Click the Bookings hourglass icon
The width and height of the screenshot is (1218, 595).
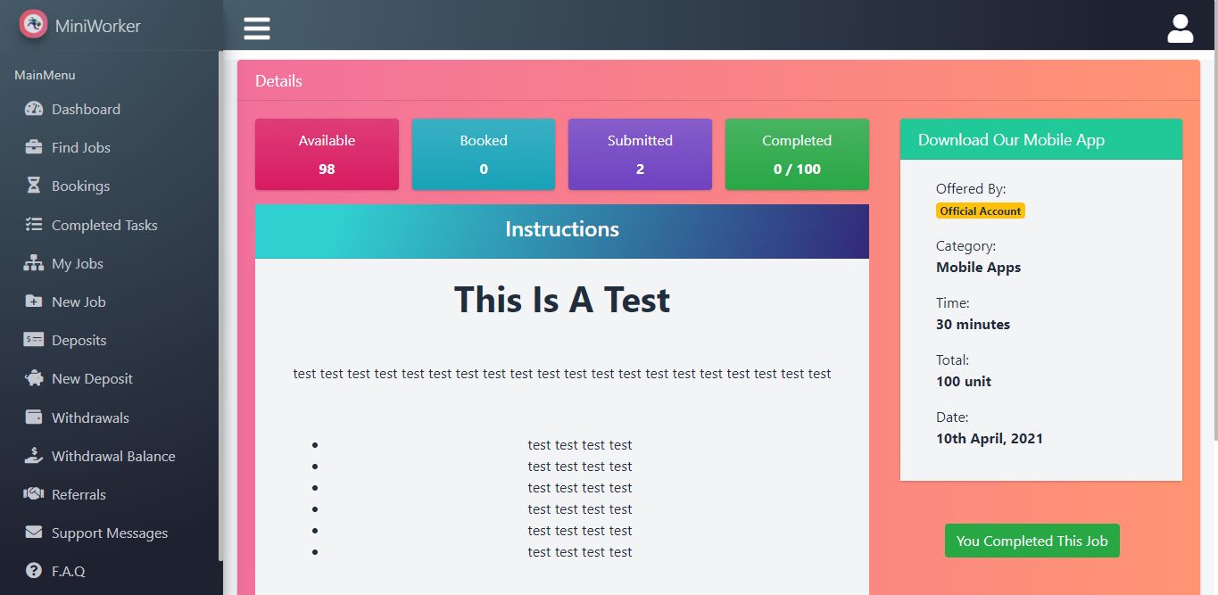pos(34,186)
